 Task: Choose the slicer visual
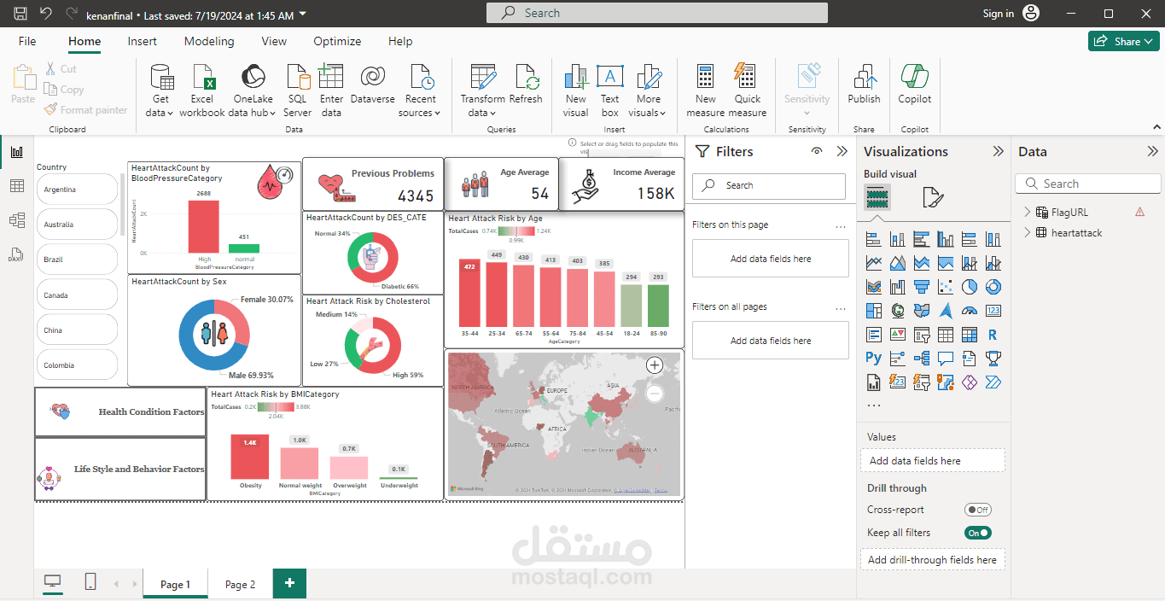tap(921, 335)
